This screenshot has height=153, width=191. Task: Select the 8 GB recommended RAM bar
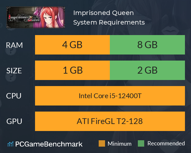click(x=147, y=45)
